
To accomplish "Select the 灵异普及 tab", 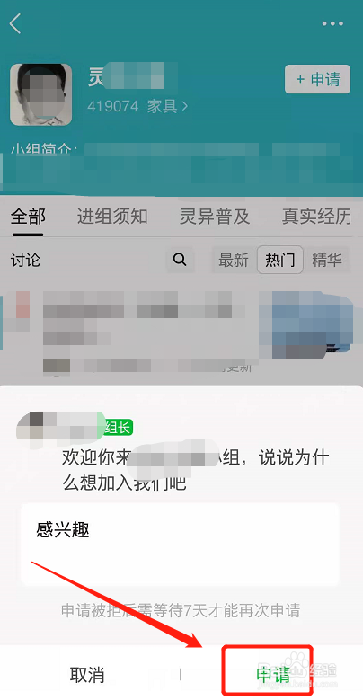I will coord(215,217).
